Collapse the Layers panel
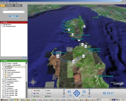126x101 pixels. click(1, 61)
